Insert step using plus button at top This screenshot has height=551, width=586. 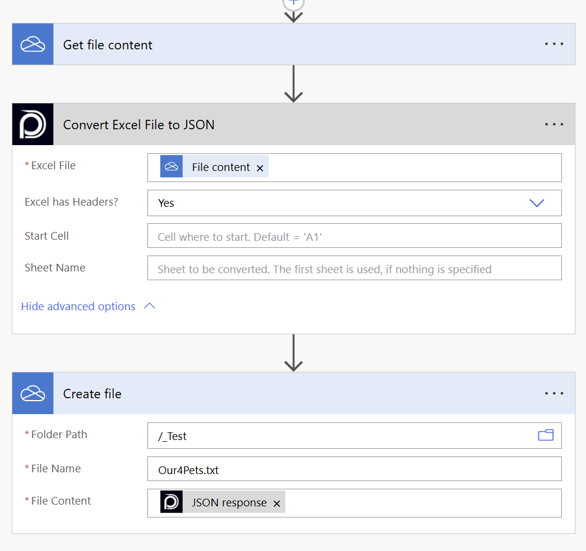point(293,2)
